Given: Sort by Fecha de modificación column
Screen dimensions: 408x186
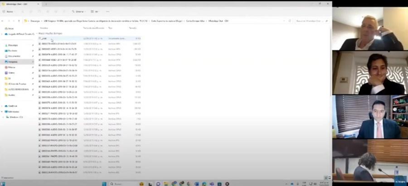Looking at the screenshot, I should 93,28.
